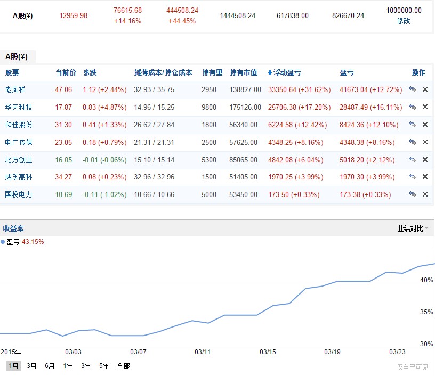The width and height of the screenshot is (435, 376).
Task: Switch chart range to 6月
Action: 50,366
